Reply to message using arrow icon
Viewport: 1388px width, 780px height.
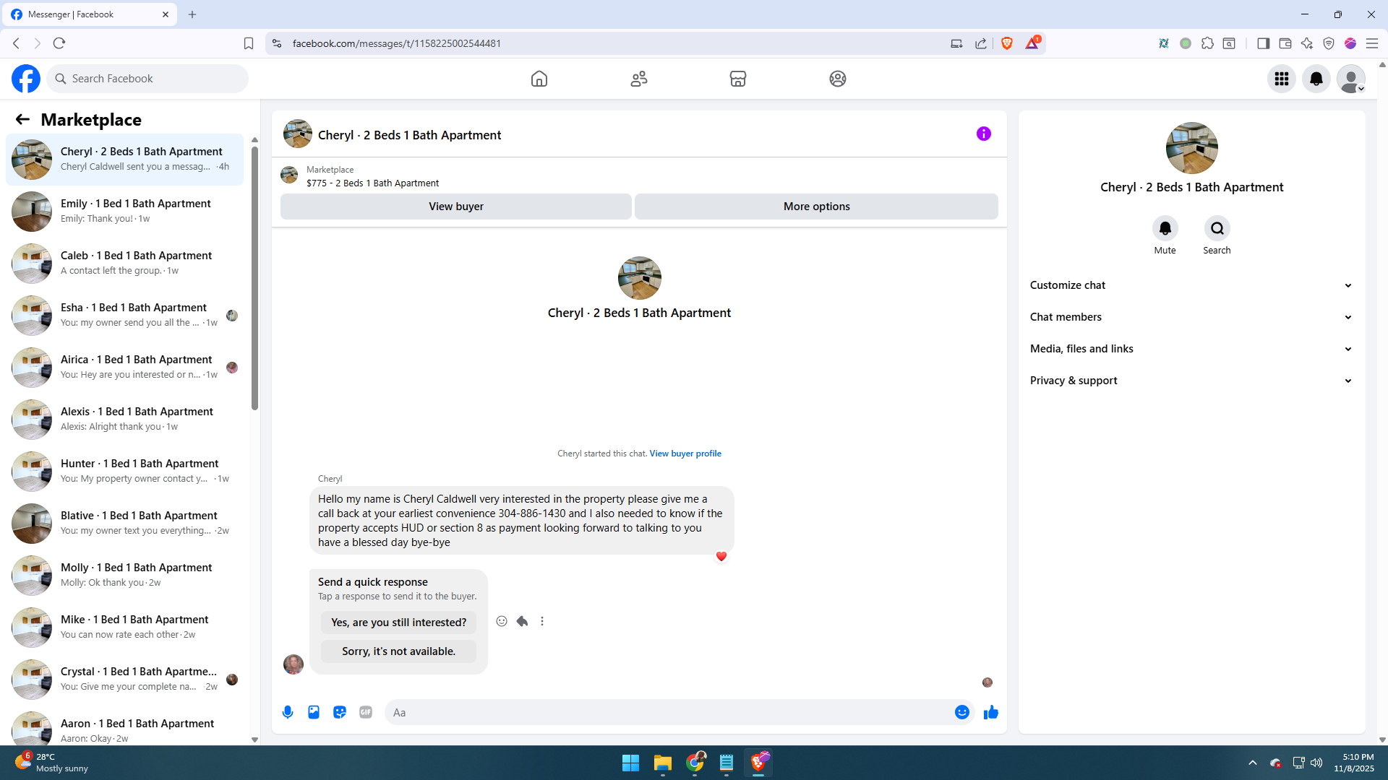[x=522, y=621]
